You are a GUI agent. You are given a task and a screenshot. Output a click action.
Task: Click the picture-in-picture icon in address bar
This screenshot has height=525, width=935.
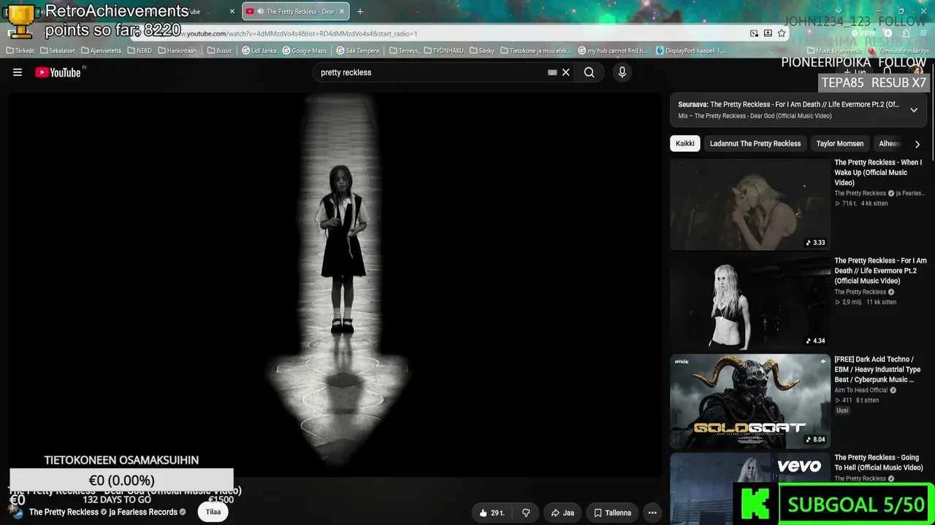[x=754, y=34]
